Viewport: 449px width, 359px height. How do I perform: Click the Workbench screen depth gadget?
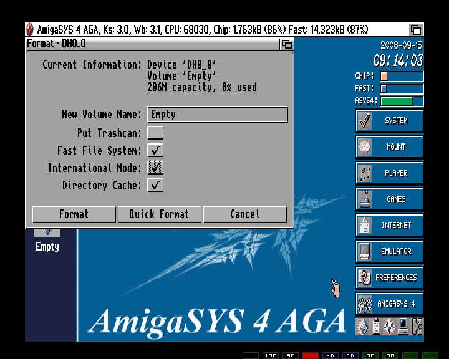point(416,29)
